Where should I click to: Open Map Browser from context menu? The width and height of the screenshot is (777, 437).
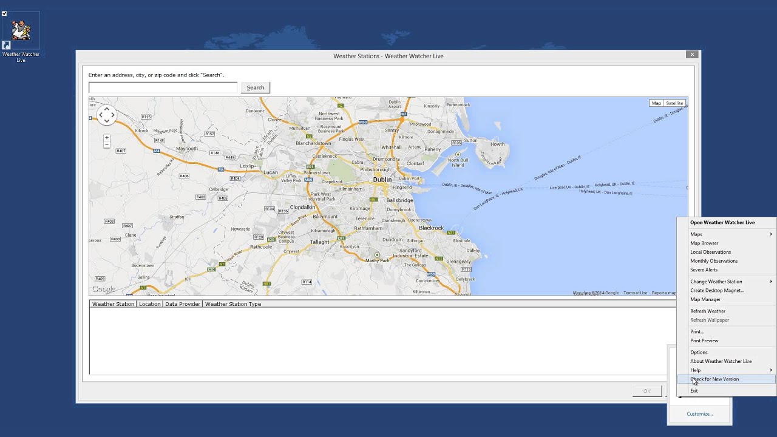727,243
